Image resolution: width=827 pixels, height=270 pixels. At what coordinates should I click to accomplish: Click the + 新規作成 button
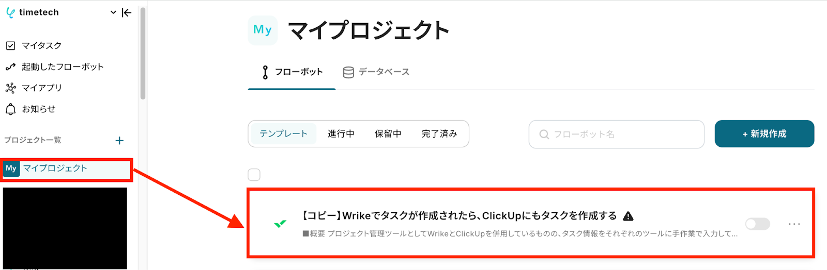pos(764,134)
